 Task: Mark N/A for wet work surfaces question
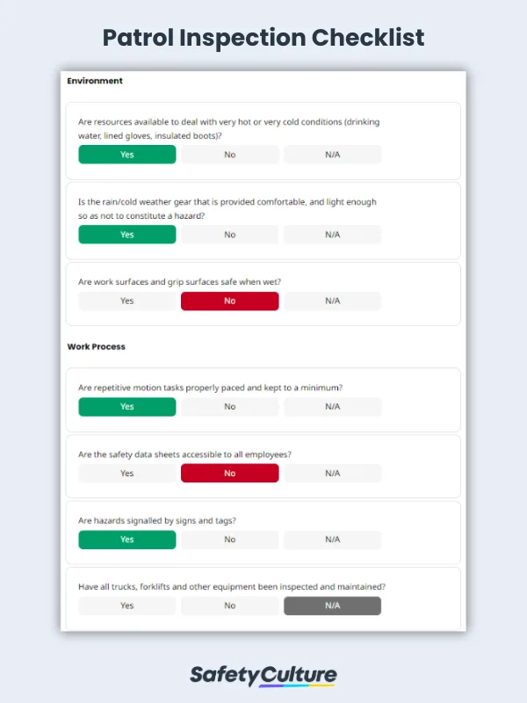[x=332, y=301]
